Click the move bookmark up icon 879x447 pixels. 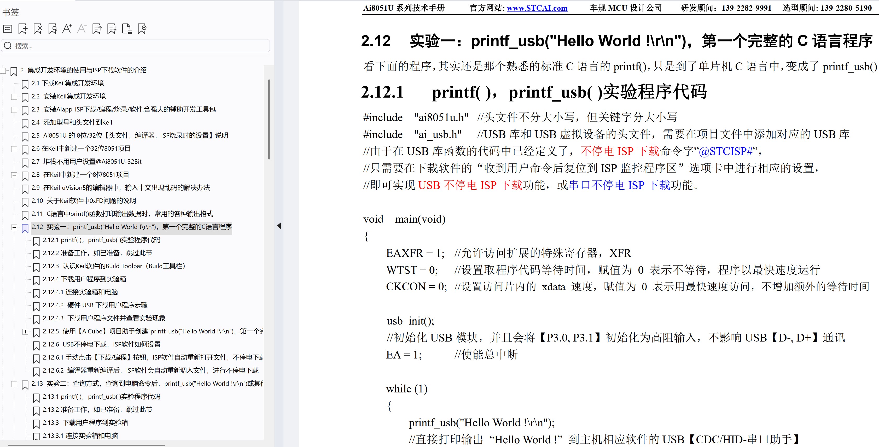(97, 29)
